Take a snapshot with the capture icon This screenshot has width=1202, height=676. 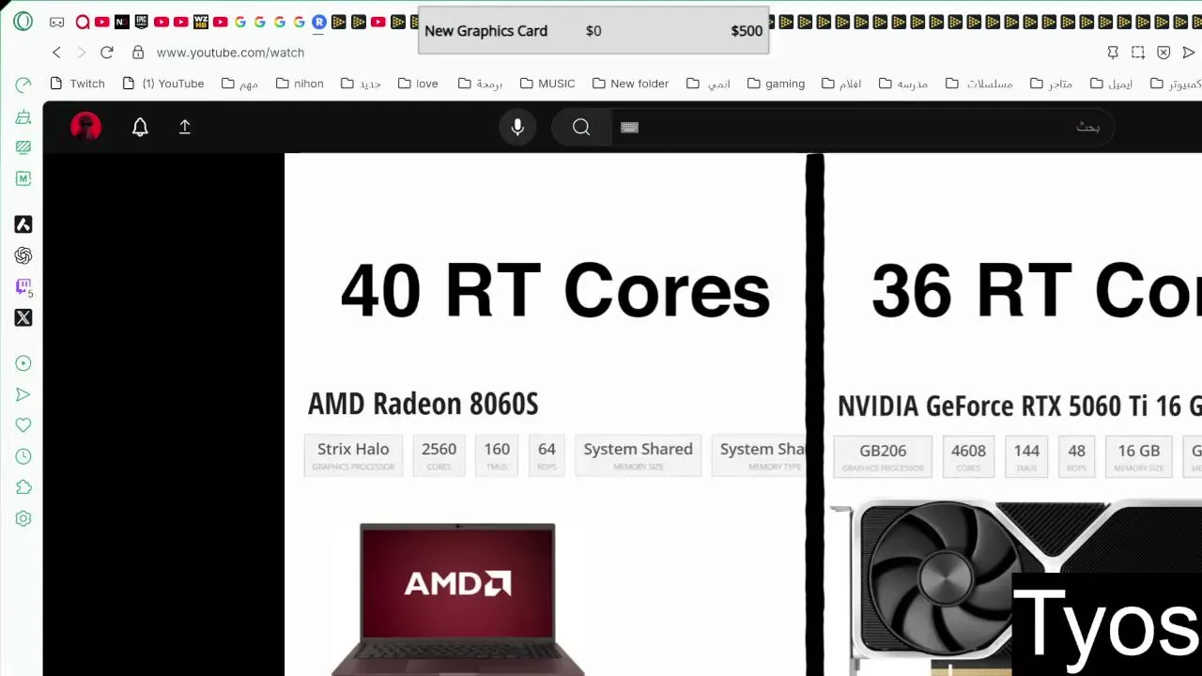(x=1138, y=53)
